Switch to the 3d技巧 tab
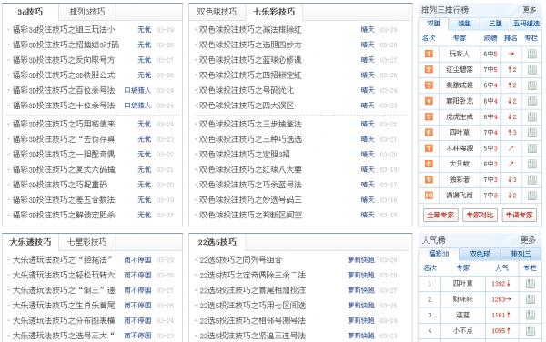The height and width of the screenshot is (342, 546). coord(30,12)
